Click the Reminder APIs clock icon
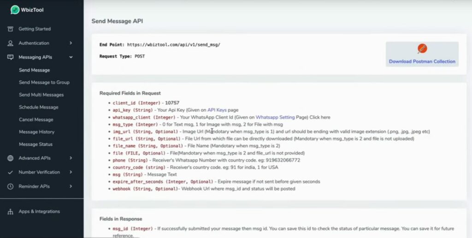 pos(11,186)
